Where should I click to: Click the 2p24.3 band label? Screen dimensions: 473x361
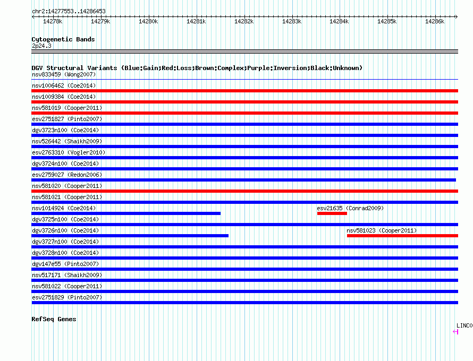click(x=41, y=46)
